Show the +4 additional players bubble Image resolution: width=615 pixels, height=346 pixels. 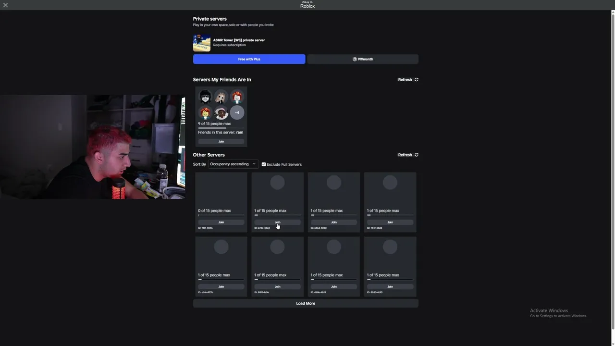[237, 112]
